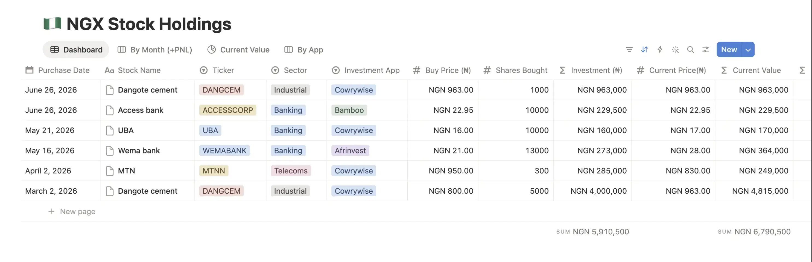Switch to the By Month (+PNL) tab
812x262 pixels.
(x=155, y=50)
